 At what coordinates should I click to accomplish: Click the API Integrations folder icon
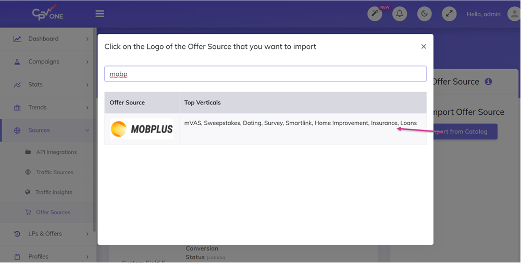(x=28, y=152)
